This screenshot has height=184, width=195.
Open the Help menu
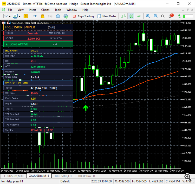tap(85, 10)
